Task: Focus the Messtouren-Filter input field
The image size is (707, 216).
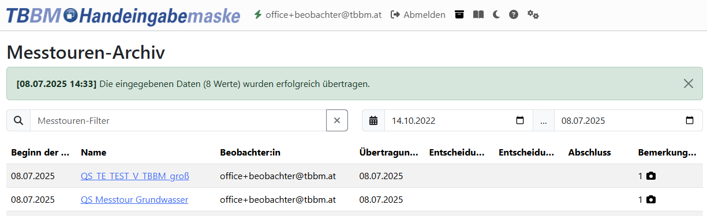Action: pos(178,120)
